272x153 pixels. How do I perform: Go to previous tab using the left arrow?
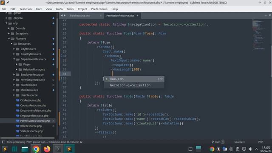click(62, 15)
